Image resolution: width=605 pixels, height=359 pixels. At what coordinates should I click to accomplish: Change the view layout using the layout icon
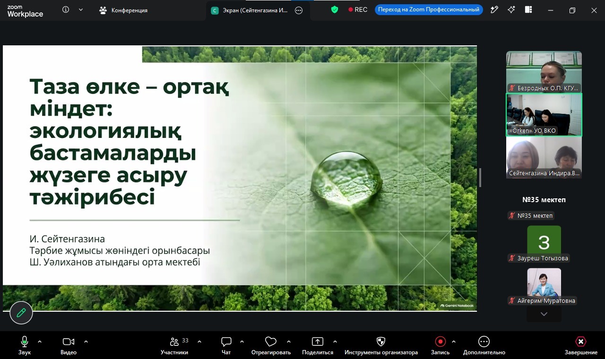click(x=528, y=9)
